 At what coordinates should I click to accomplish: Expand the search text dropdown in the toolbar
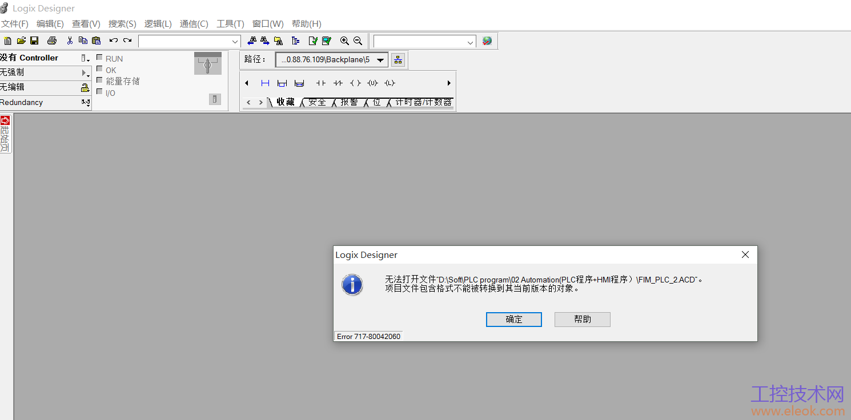[x=235, y=42]
